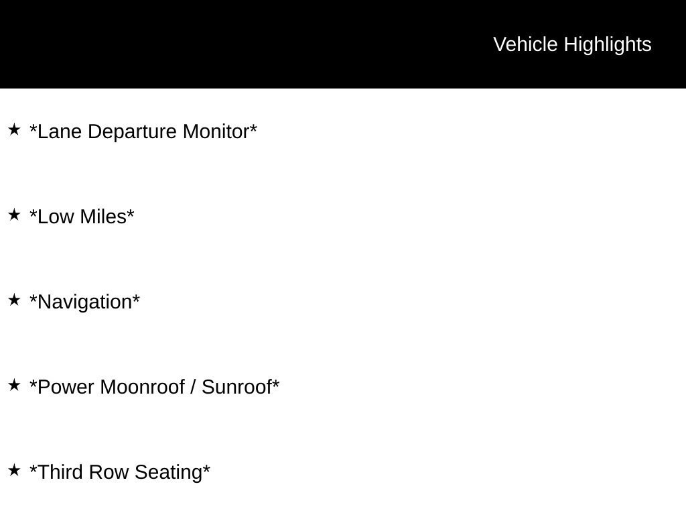Select the Third Row Seating highlight
Image resolution: width=686 pixels, height=515 pixels.
[x=119, y=473]
